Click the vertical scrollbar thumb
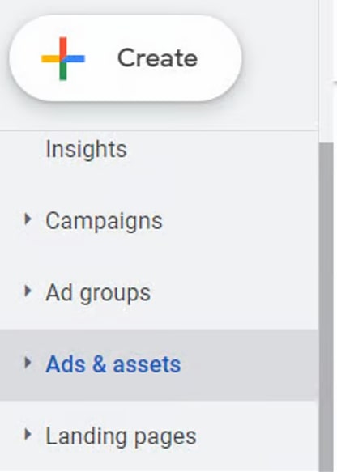Viewport: 337px width, 472px height. pyautogui.click(x=326, y=308)
